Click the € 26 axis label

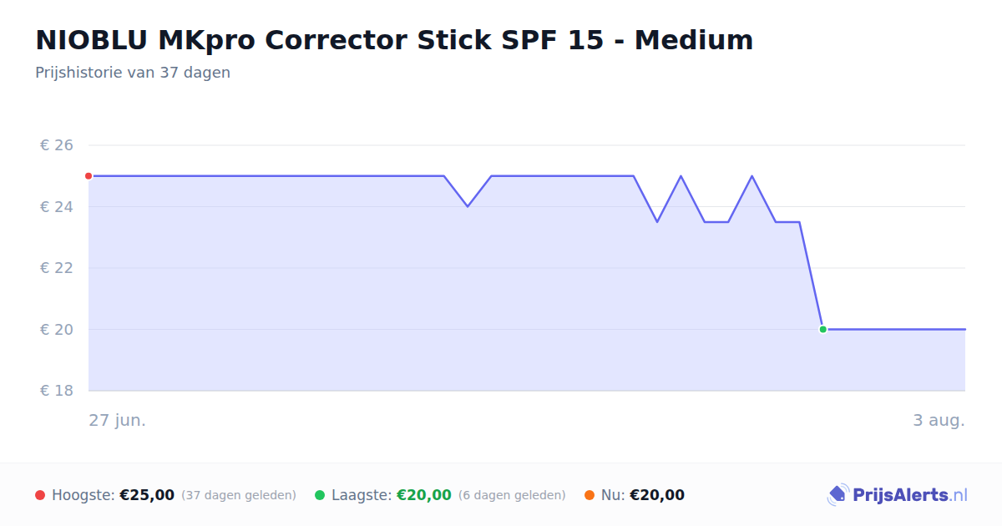[57, 145]
